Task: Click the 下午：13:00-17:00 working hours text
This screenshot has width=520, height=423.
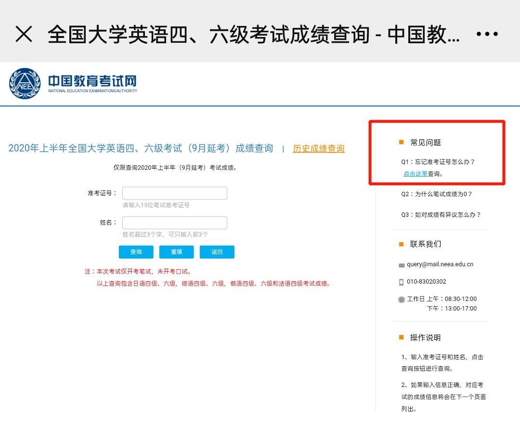Action: 452,309
